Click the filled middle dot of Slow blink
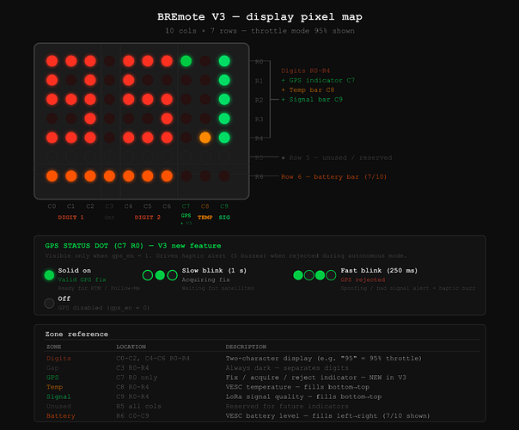This screenshot has height=430, width=519. pyautogui.click(x=160, y=275)
